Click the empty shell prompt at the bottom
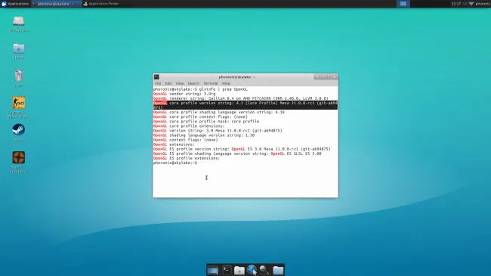 tap(175, 163)
